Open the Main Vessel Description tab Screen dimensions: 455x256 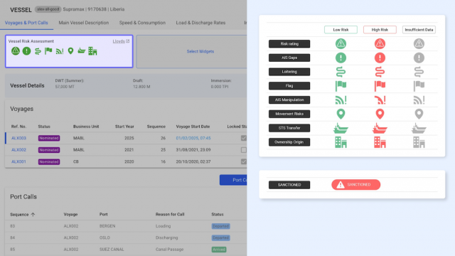84,23
